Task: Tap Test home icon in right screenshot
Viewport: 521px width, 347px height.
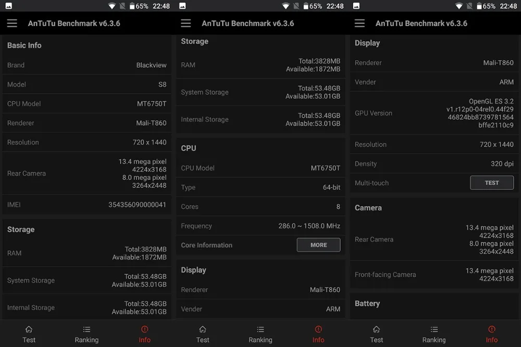Action: point(377,329)
